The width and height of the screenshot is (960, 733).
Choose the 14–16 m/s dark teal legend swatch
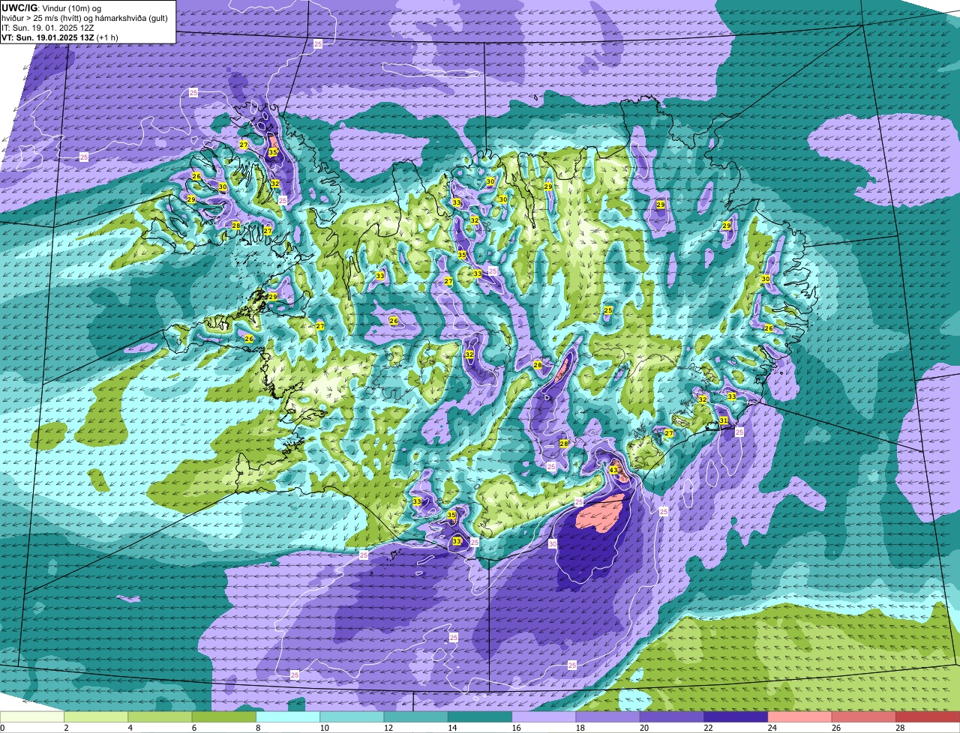481,717
